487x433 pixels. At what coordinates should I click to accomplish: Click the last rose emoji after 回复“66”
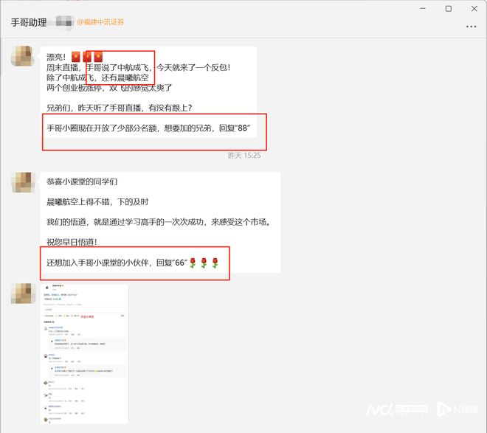215,263
